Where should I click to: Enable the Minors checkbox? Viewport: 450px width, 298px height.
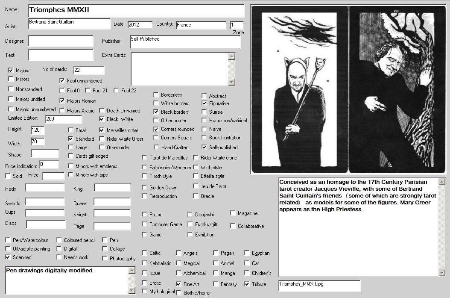(x=11, y=79)
